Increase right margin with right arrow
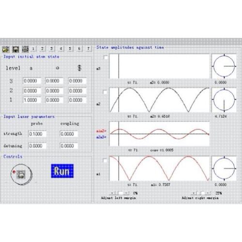The width and height of the screenshot is (242, 242). click(209, 193)
